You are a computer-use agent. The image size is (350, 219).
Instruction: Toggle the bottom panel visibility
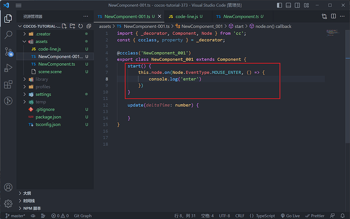tap(288, 5)
